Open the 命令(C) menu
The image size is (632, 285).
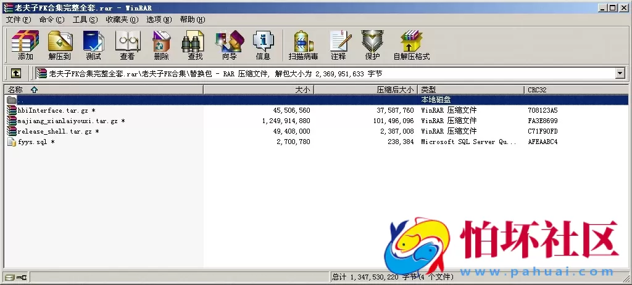52,20
